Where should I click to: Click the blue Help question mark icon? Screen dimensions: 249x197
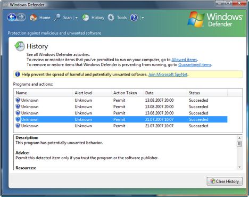coord(134,18)
